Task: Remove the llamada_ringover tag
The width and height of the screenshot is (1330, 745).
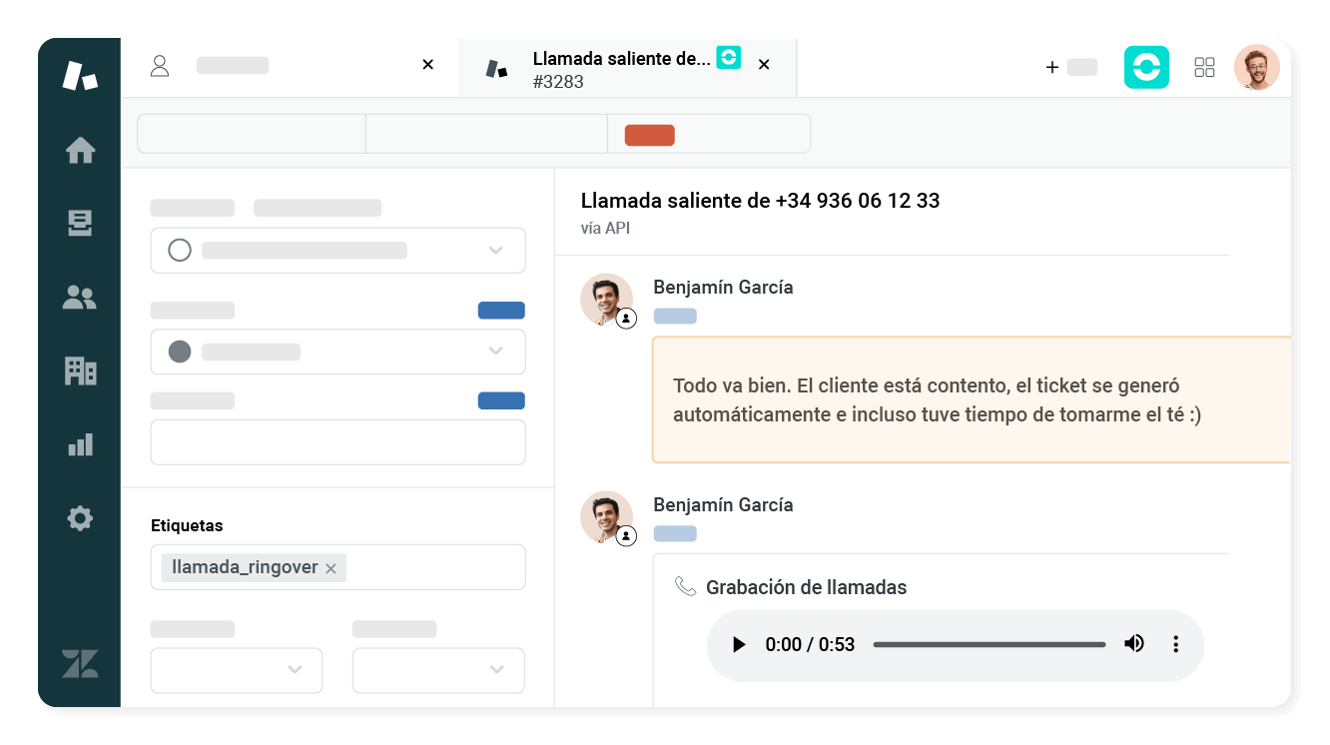Action: [x=331, y=567]
